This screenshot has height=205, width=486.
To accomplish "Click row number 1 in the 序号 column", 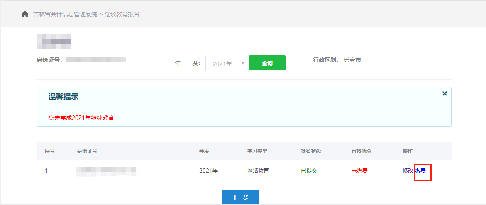I will point(46,171).
